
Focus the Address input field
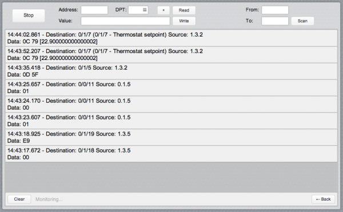[x=94, y=10]
